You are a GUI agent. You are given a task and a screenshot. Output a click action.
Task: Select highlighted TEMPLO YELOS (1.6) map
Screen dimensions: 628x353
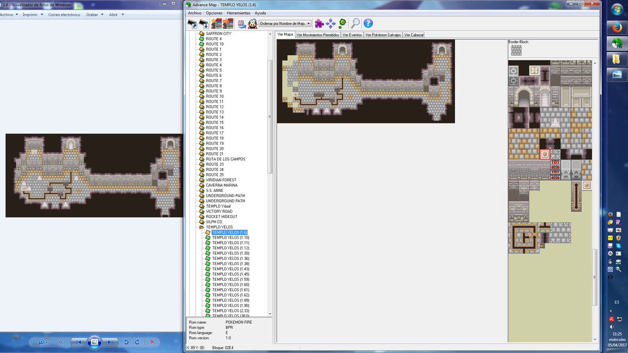pyautogui.click(x=229, y=232)
